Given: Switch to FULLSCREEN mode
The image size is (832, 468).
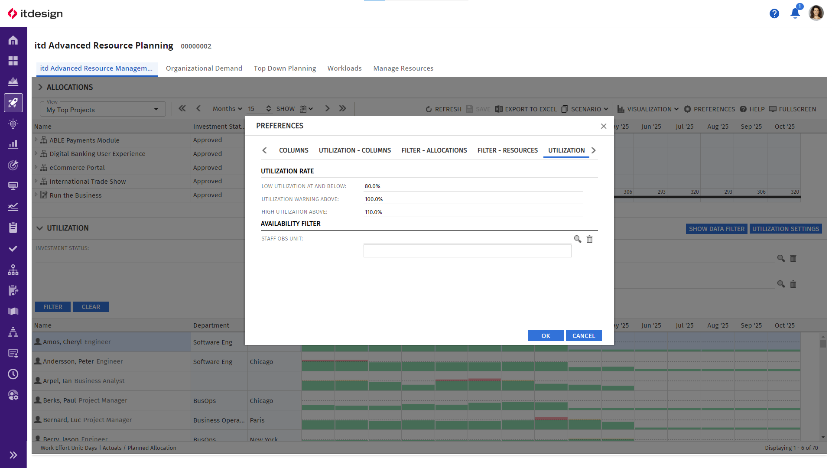Looking at the screenshot, I should pos(793,109).
